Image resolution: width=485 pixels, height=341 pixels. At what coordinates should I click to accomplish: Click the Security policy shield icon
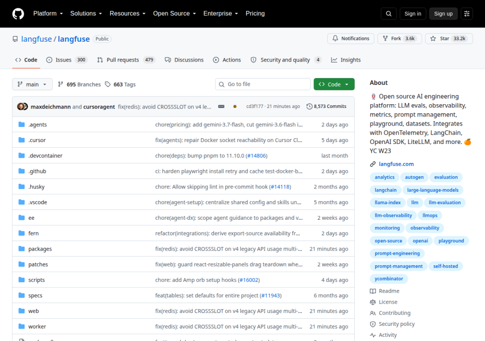coord(373,324)
